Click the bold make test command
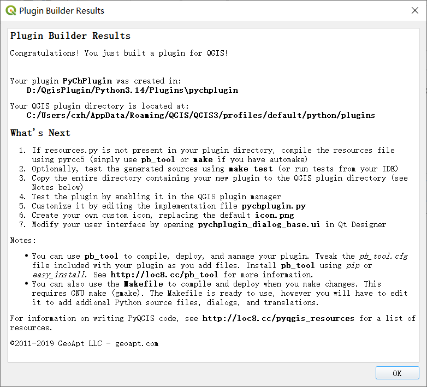The height and width of the screenshot is (387, 427). click(250, 169)
